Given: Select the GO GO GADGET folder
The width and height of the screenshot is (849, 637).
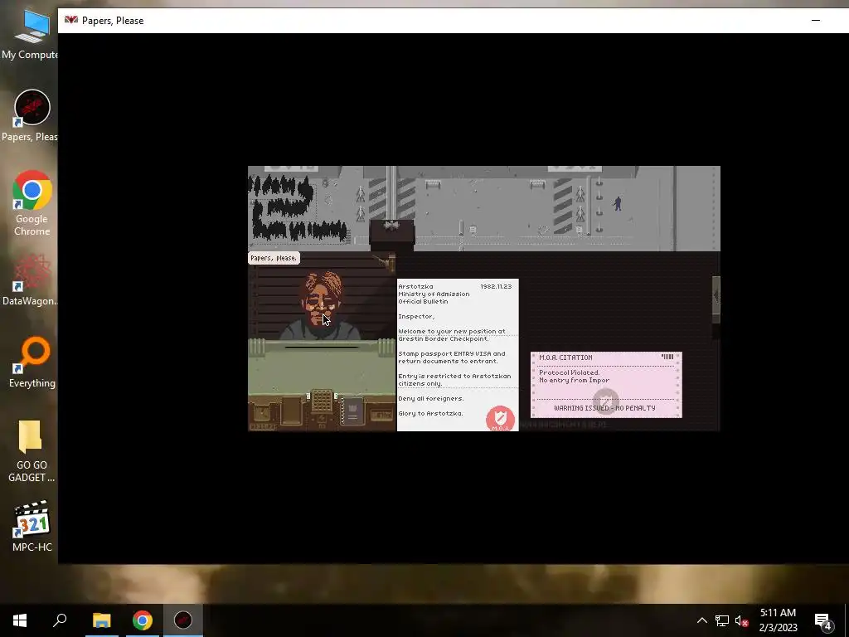Looking at the screenshot, I should [32, 450].
